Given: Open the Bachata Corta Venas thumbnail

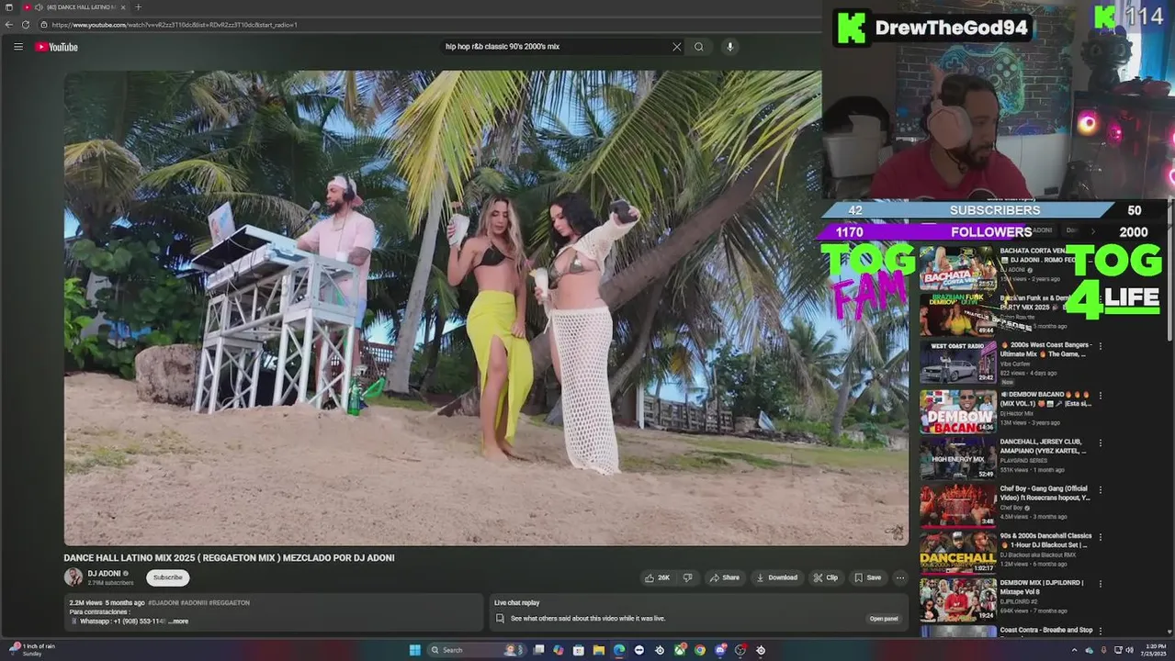Looking at the screenshot, I should click(958, 268).
